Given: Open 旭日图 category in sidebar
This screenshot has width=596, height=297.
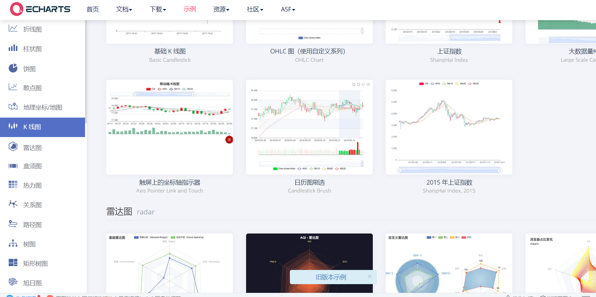Looking at the screenshot, I should (42, 283).
